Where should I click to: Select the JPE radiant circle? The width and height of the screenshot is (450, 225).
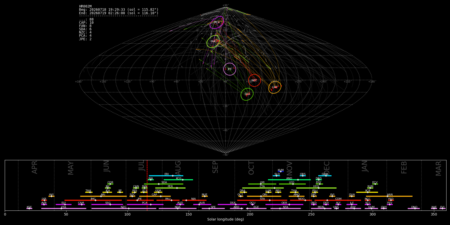(229, 69)
